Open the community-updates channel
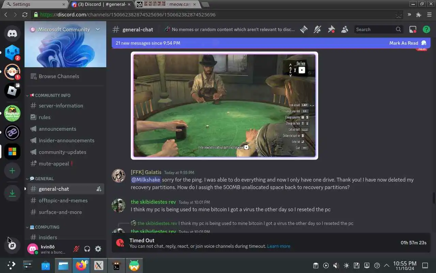The width and height of the screenshot is (436, 273). [65, 152]
